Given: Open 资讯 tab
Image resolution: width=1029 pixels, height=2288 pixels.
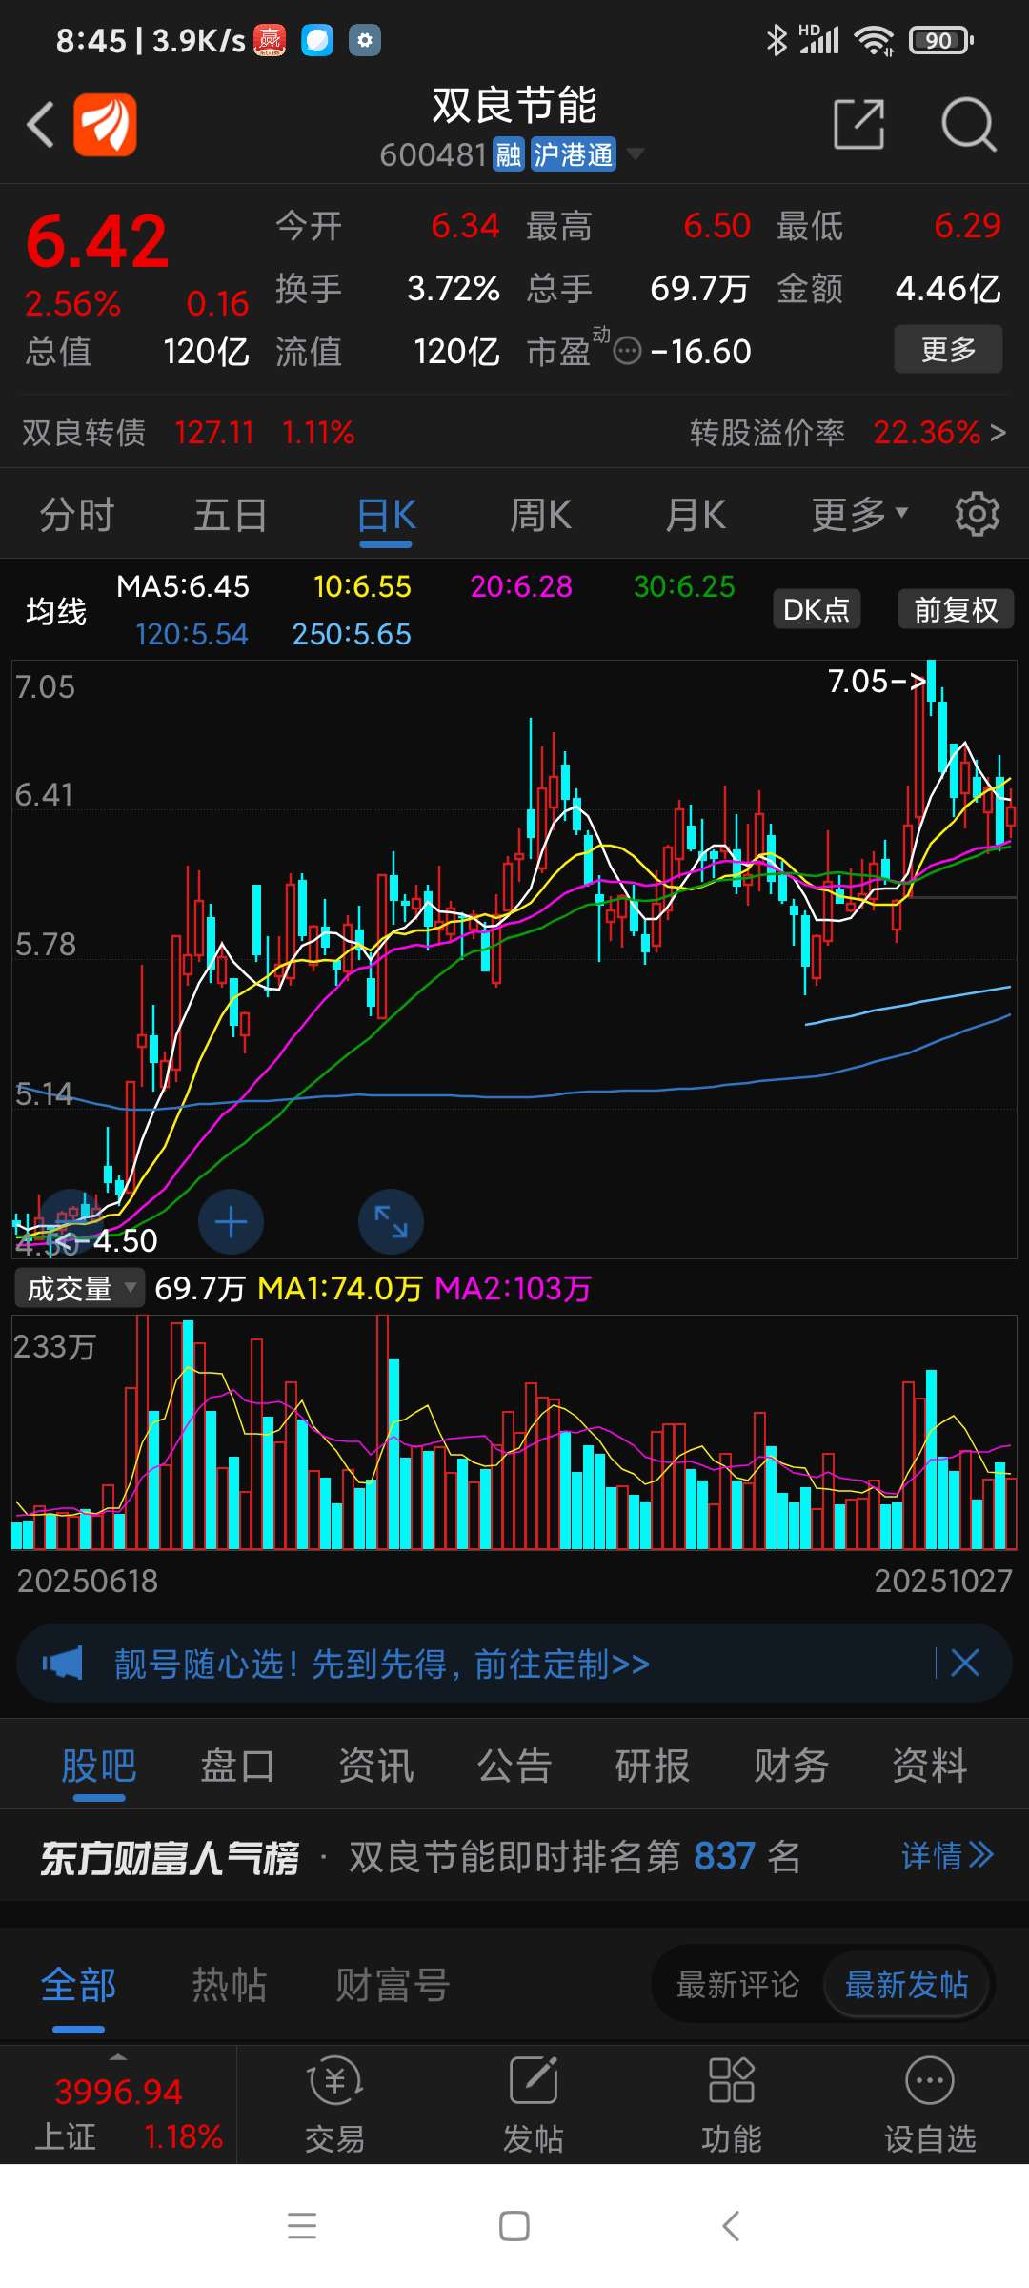Looking at the screenshot, I should (376, 1767).
